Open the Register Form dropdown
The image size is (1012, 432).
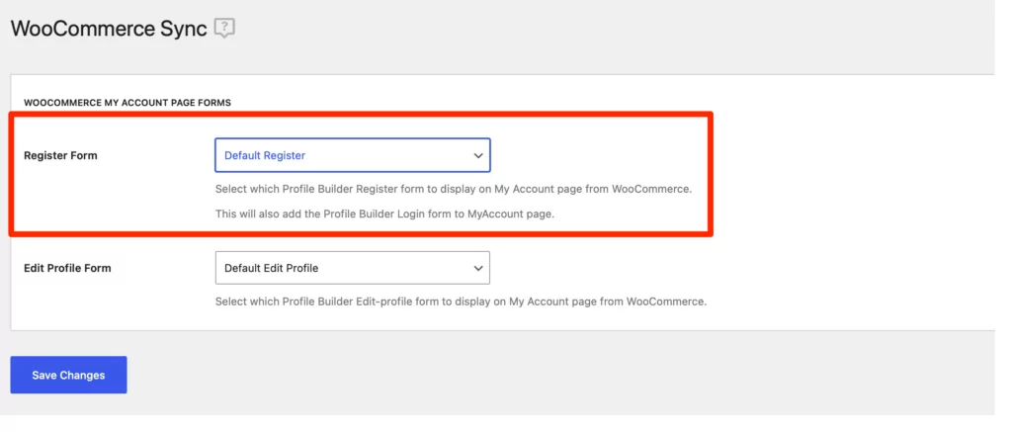tap(353, 155)
